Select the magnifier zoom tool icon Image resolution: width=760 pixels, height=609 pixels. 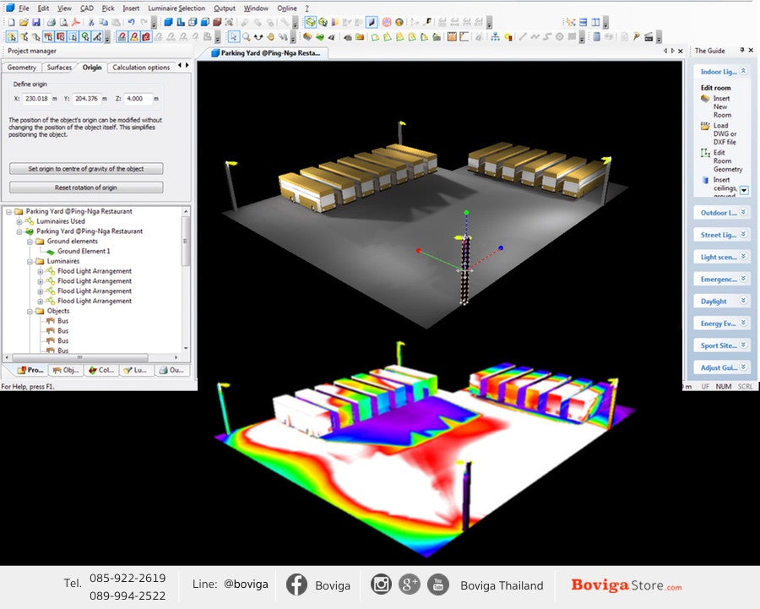pyautogui.click(x=246, y=37)
